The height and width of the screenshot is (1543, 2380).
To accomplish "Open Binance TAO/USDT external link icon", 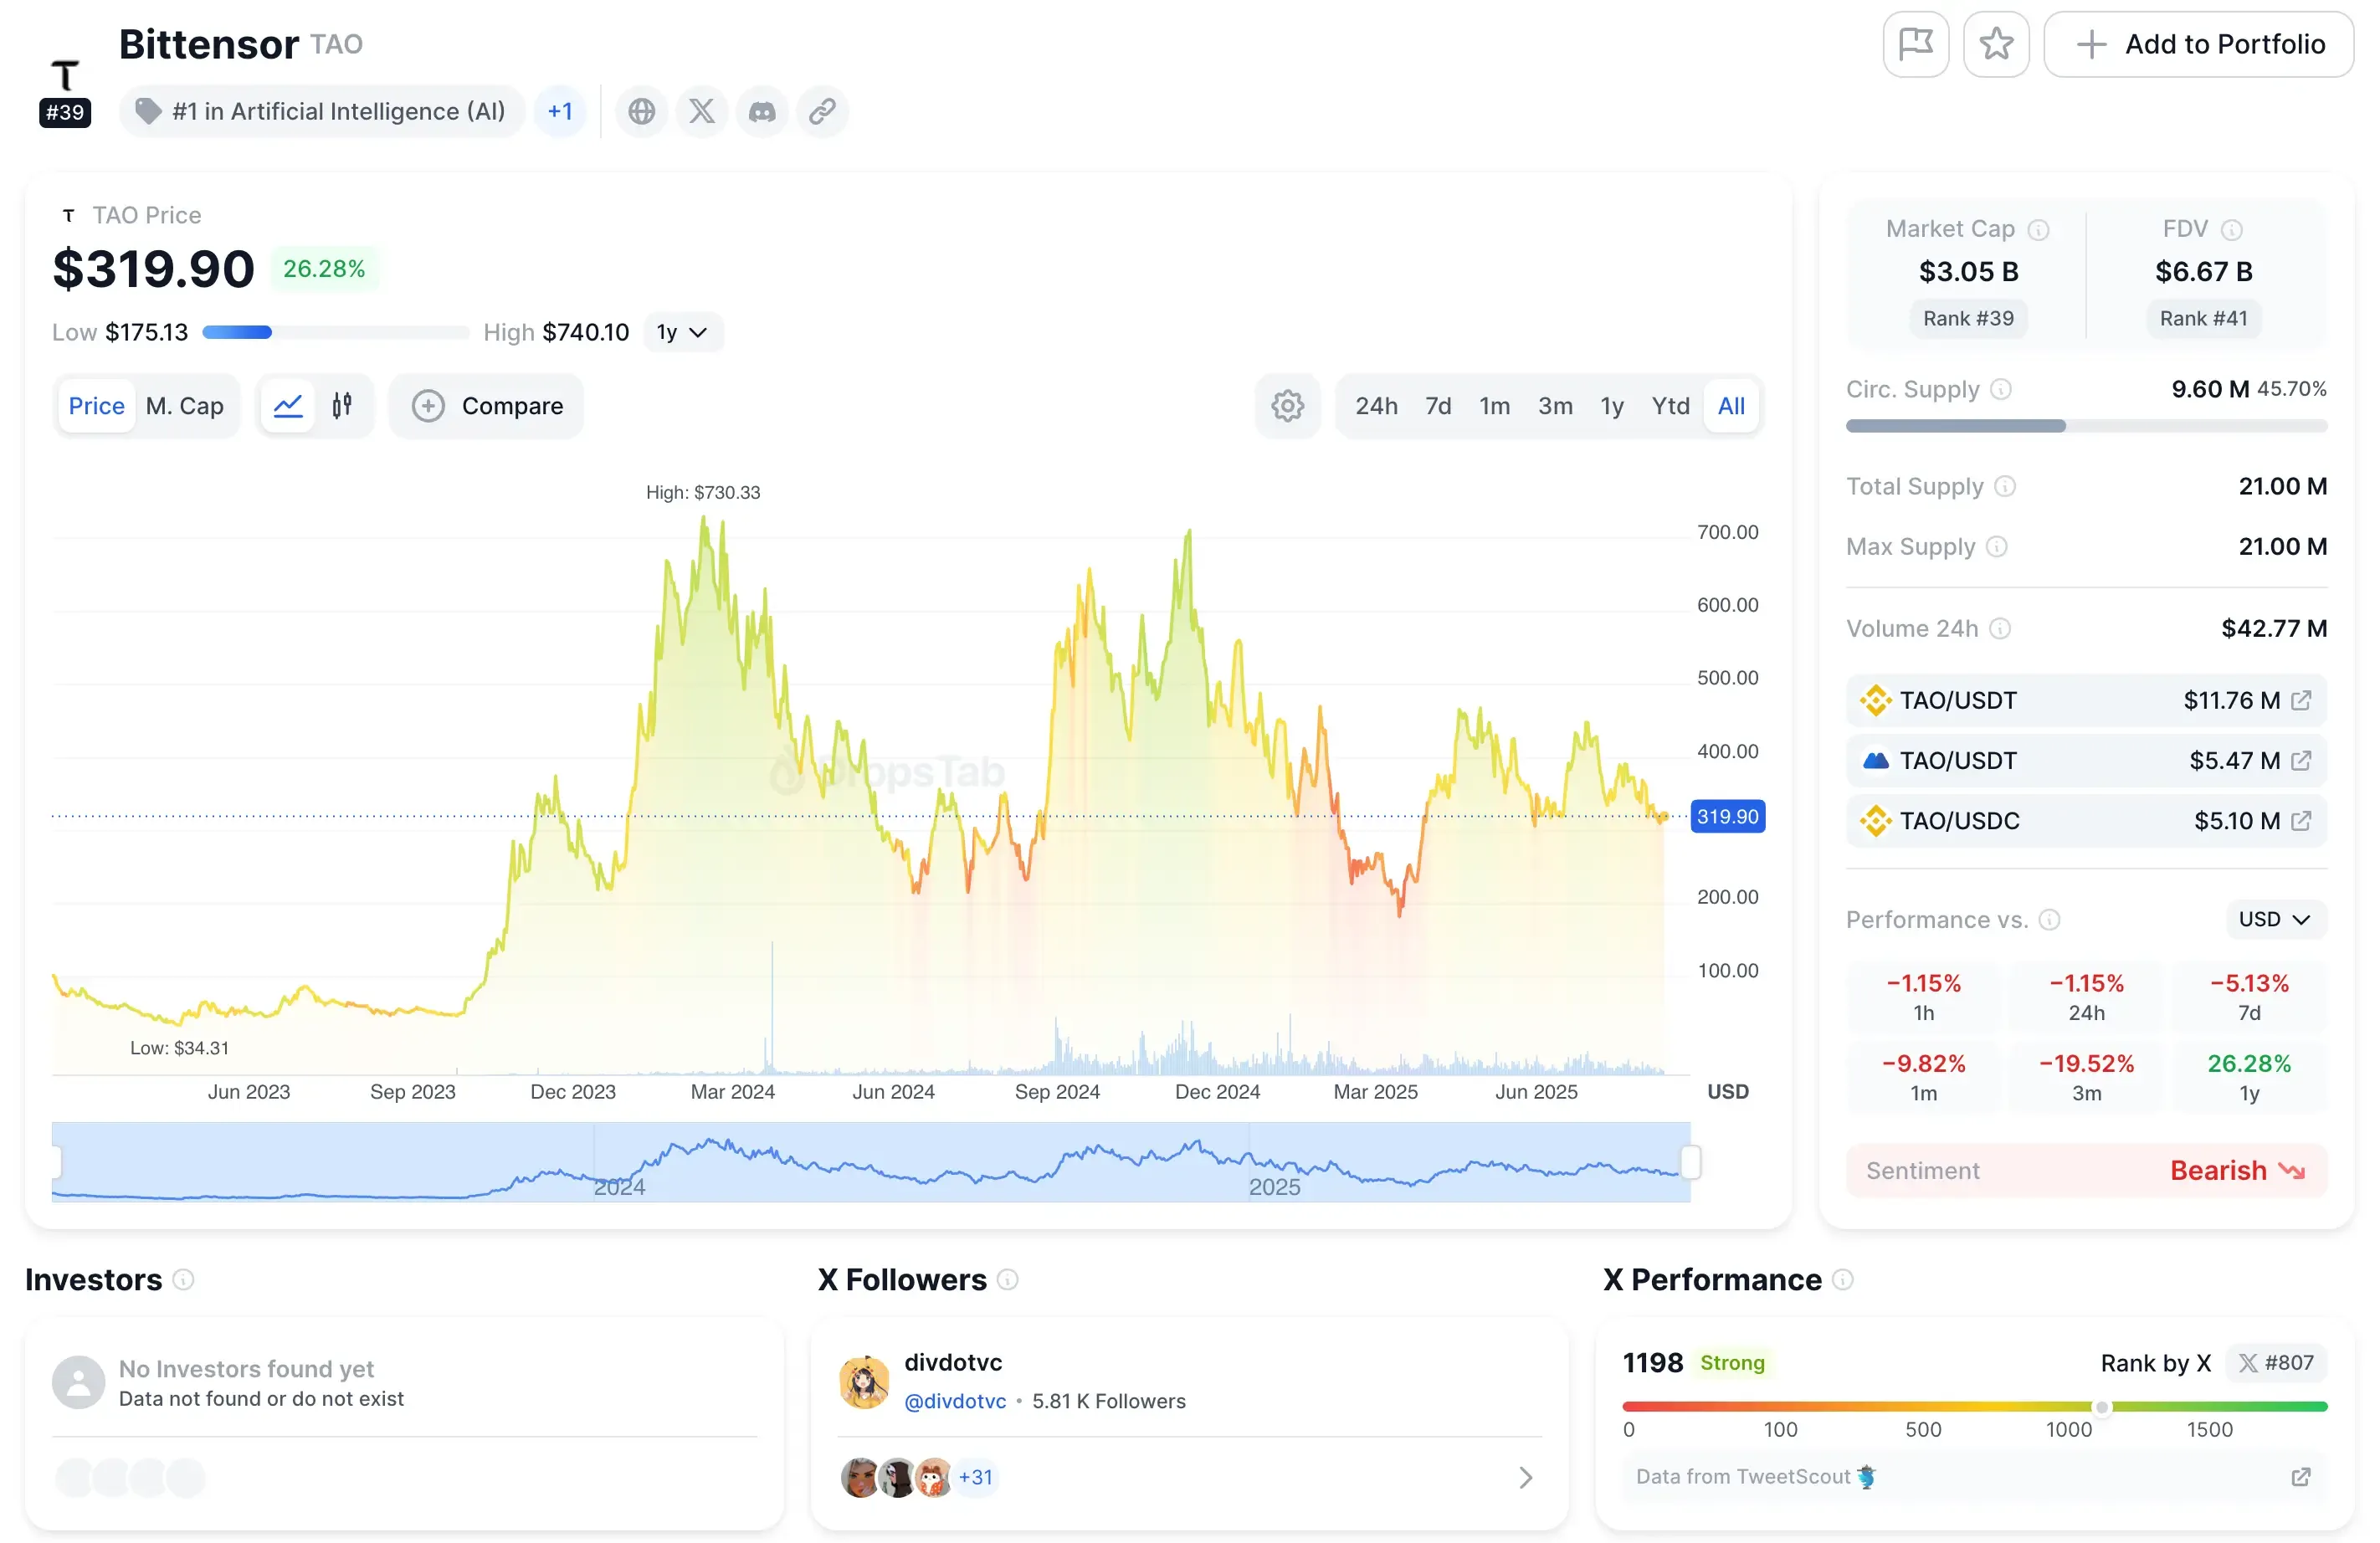I will pos(2300,700).
